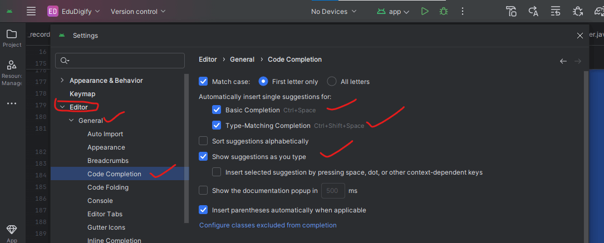Toggle Basic Completion checkbox
The height and width of the screenshot is (243, 604).
pos(217,110)
